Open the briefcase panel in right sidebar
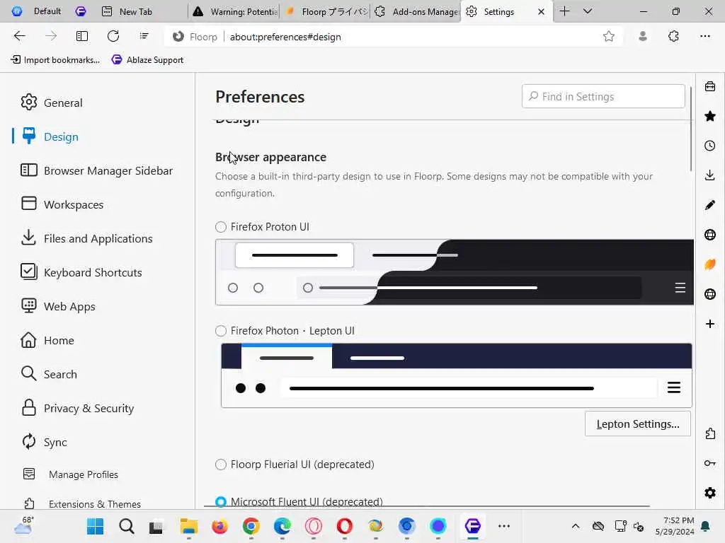725x543 pixels. pyautogui.click(x=710, y=86)
